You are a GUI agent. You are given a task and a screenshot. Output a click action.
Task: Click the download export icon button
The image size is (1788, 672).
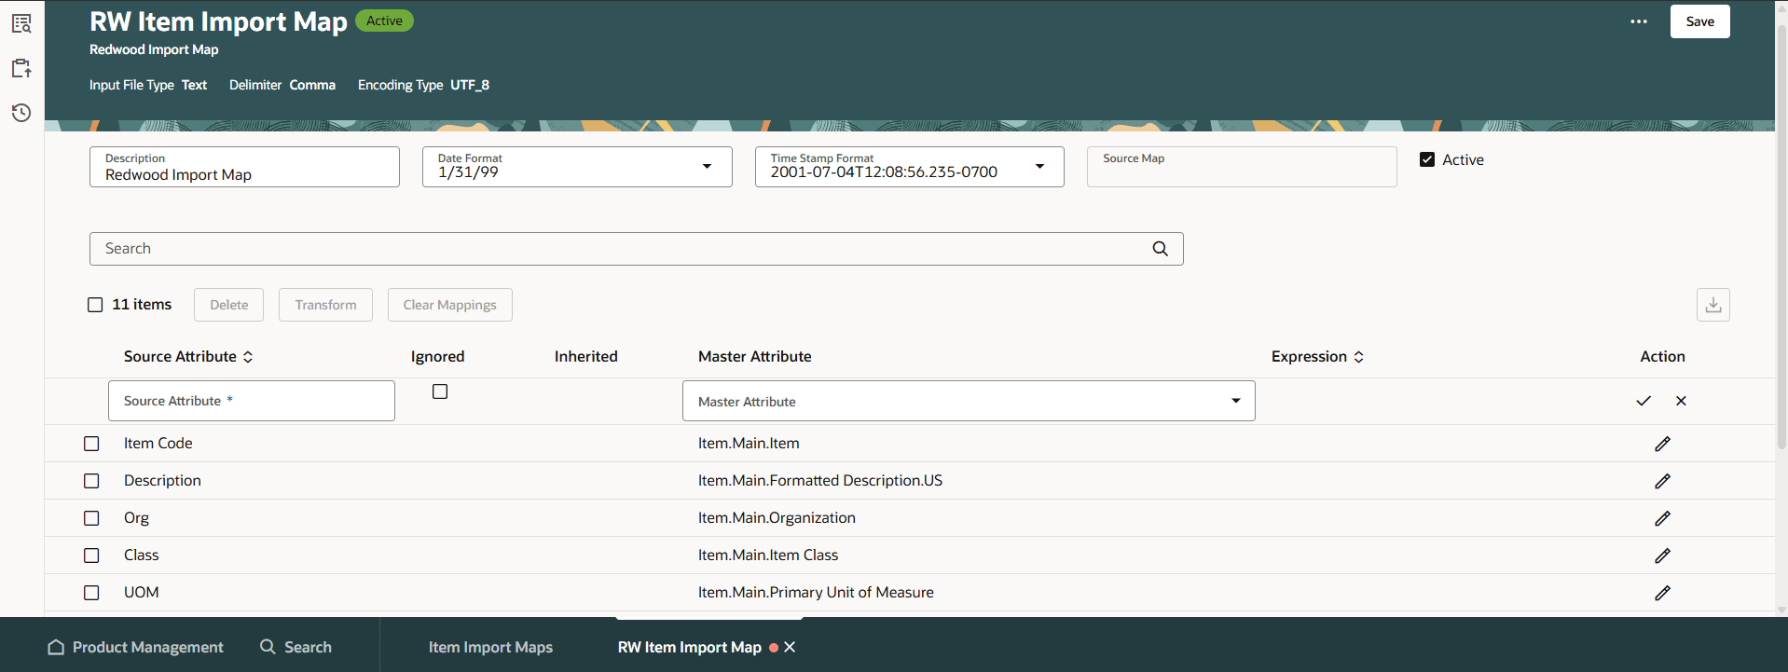click(x=1713, y=305)
